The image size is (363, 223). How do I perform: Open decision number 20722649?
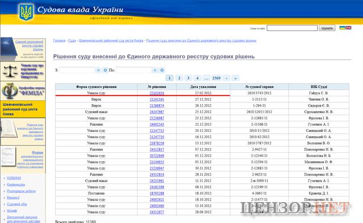coord(157,156)
